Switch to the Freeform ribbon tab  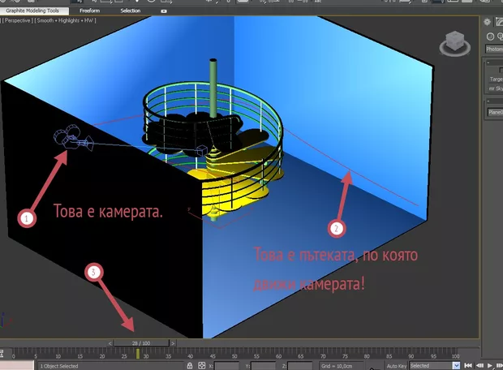coord(90,11)
